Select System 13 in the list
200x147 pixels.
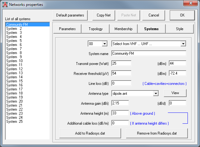[x=27, y=73]
